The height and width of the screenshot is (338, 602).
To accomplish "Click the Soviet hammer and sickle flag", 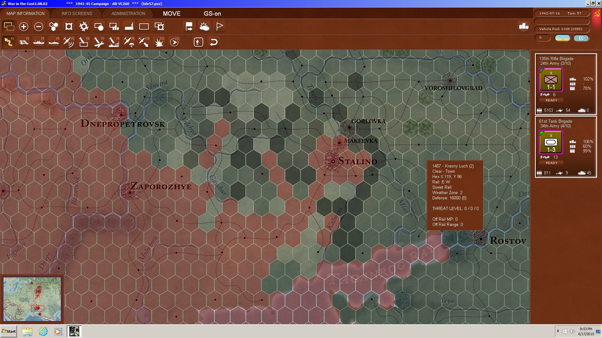I will click(x=597, y=14).
